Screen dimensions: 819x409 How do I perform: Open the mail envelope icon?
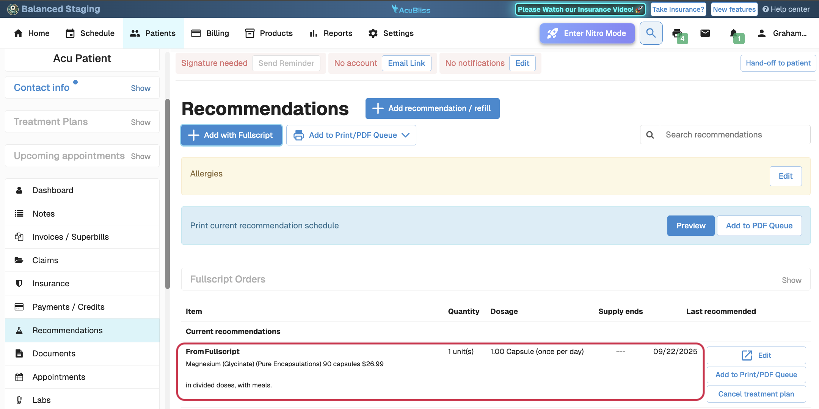705,33
